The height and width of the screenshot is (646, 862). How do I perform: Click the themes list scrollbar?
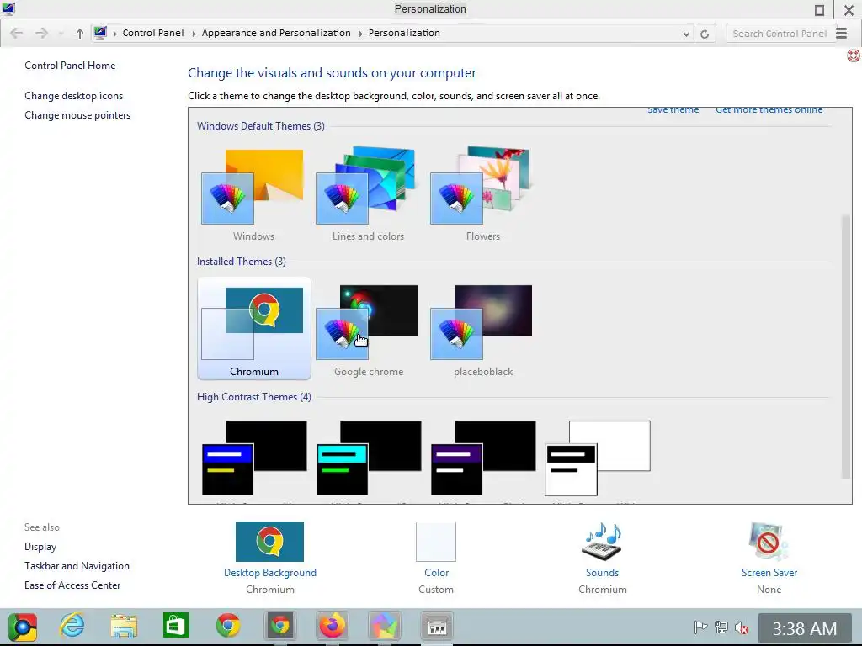(x=845, y=347)
